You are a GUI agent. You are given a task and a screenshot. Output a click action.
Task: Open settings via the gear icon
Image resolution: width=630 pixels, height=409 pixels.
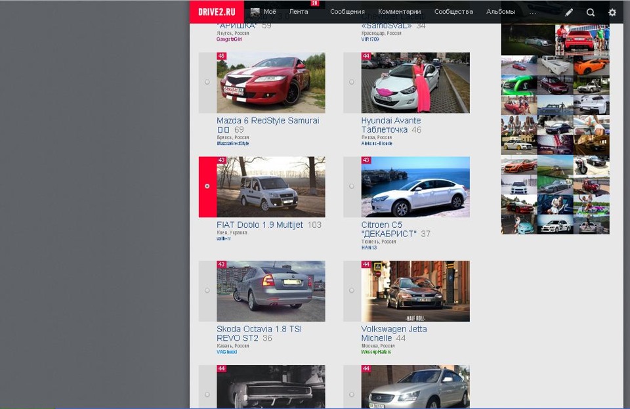[612, 12]
